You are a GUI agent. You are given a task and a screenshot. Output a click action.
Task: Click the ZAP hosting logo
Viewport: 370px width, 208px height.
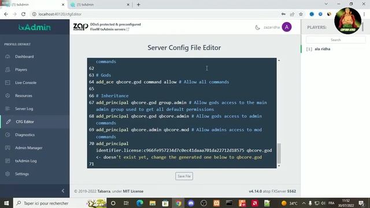(80, 27)
